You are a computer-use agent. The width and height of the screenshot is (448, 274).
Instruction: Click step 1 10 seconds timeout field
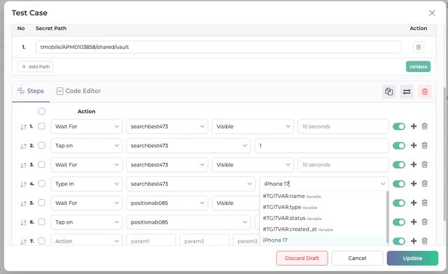(x=343, y=127)
